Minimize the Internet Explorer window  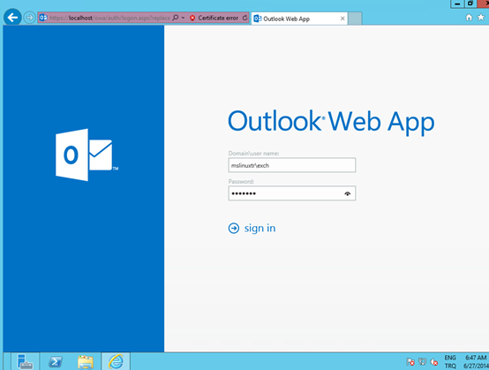[457, 4]
